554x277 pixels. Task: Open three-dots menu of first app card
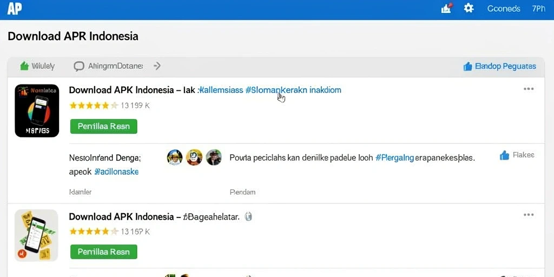(x=529, y=89)
